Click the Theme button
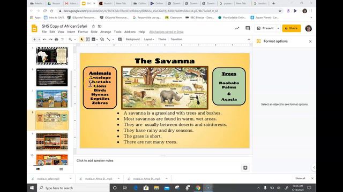This screenshot has height=192, width=343. (162, 39)
